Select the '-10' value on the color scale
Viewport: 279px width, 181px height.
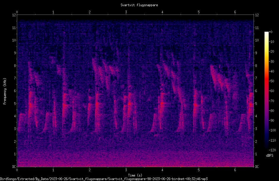tap(271, 42)
